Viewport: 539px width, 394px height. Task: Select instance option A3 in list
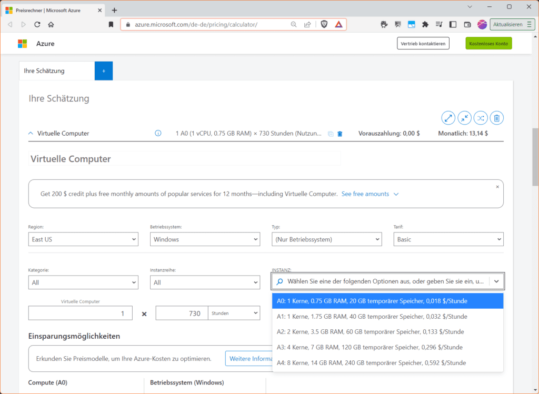click(388, 347)
